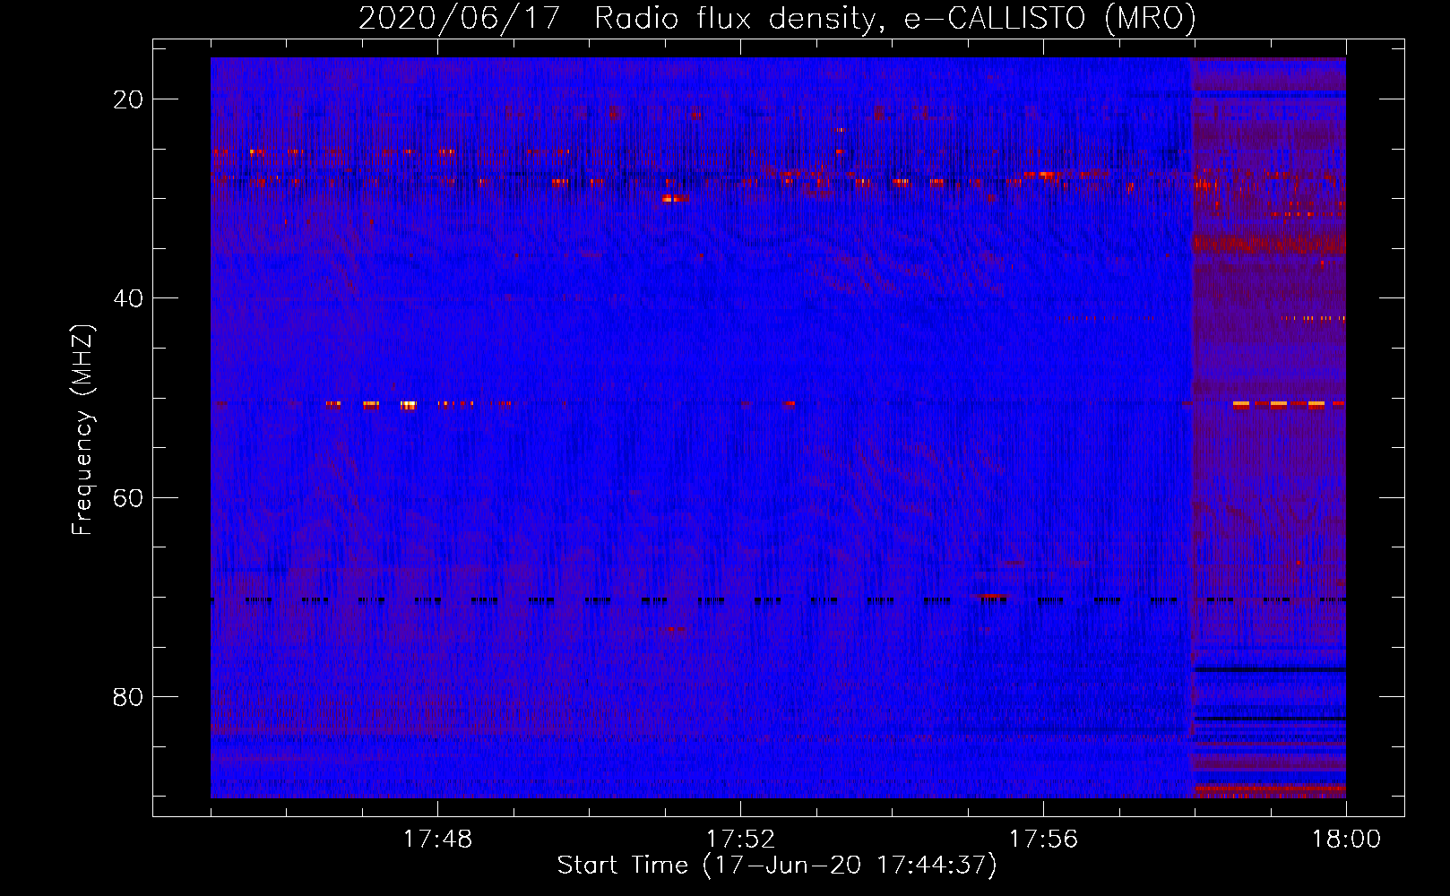Viewport: 1450px width, 896px height.
Task: Click the '20' frequency tick label
Action: 128,99
